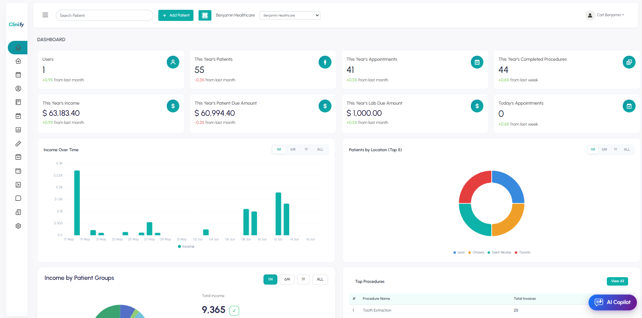The height and width of the screenshot is (318, 642).
Task: Toggle Saint-Nicolas legend in location chart
Action: [x=499, y=252]
